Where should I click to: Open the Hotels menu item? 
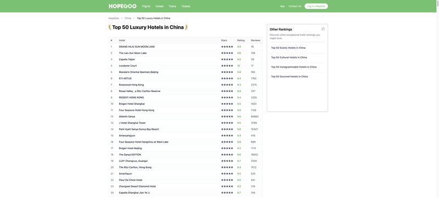click(x=160, y=6)
